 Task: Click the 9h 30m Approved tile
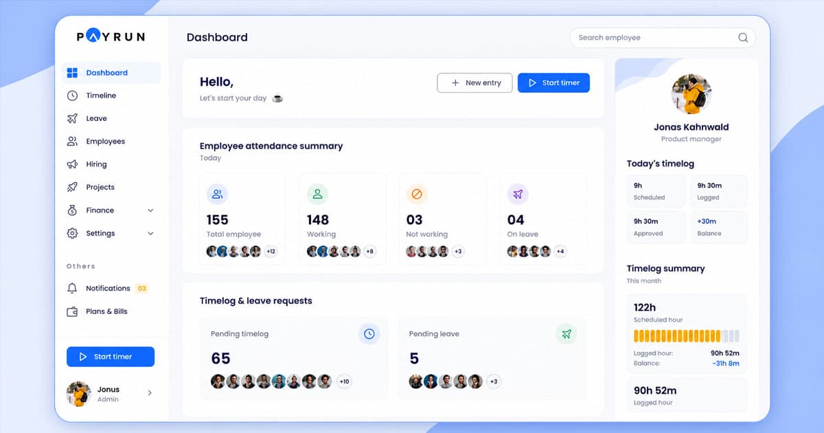point(656,227)
